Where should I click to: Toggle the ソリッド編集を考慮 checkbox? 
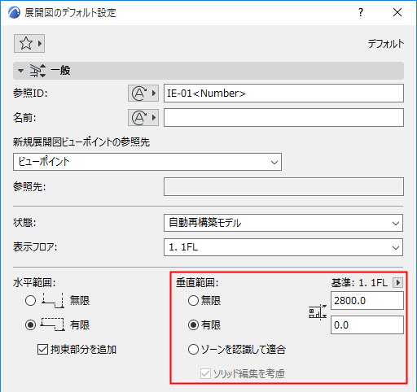205,374
